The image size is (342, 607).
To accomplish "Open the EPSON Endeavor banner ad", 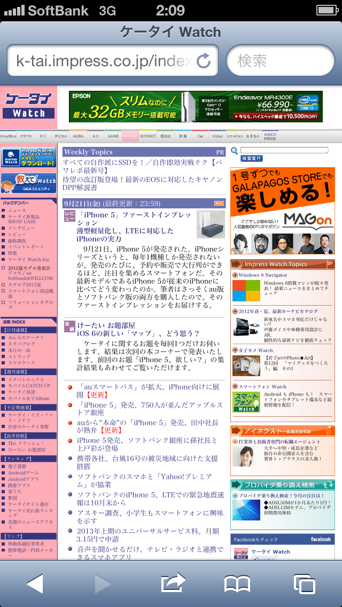I will click(x=196, y=106).
